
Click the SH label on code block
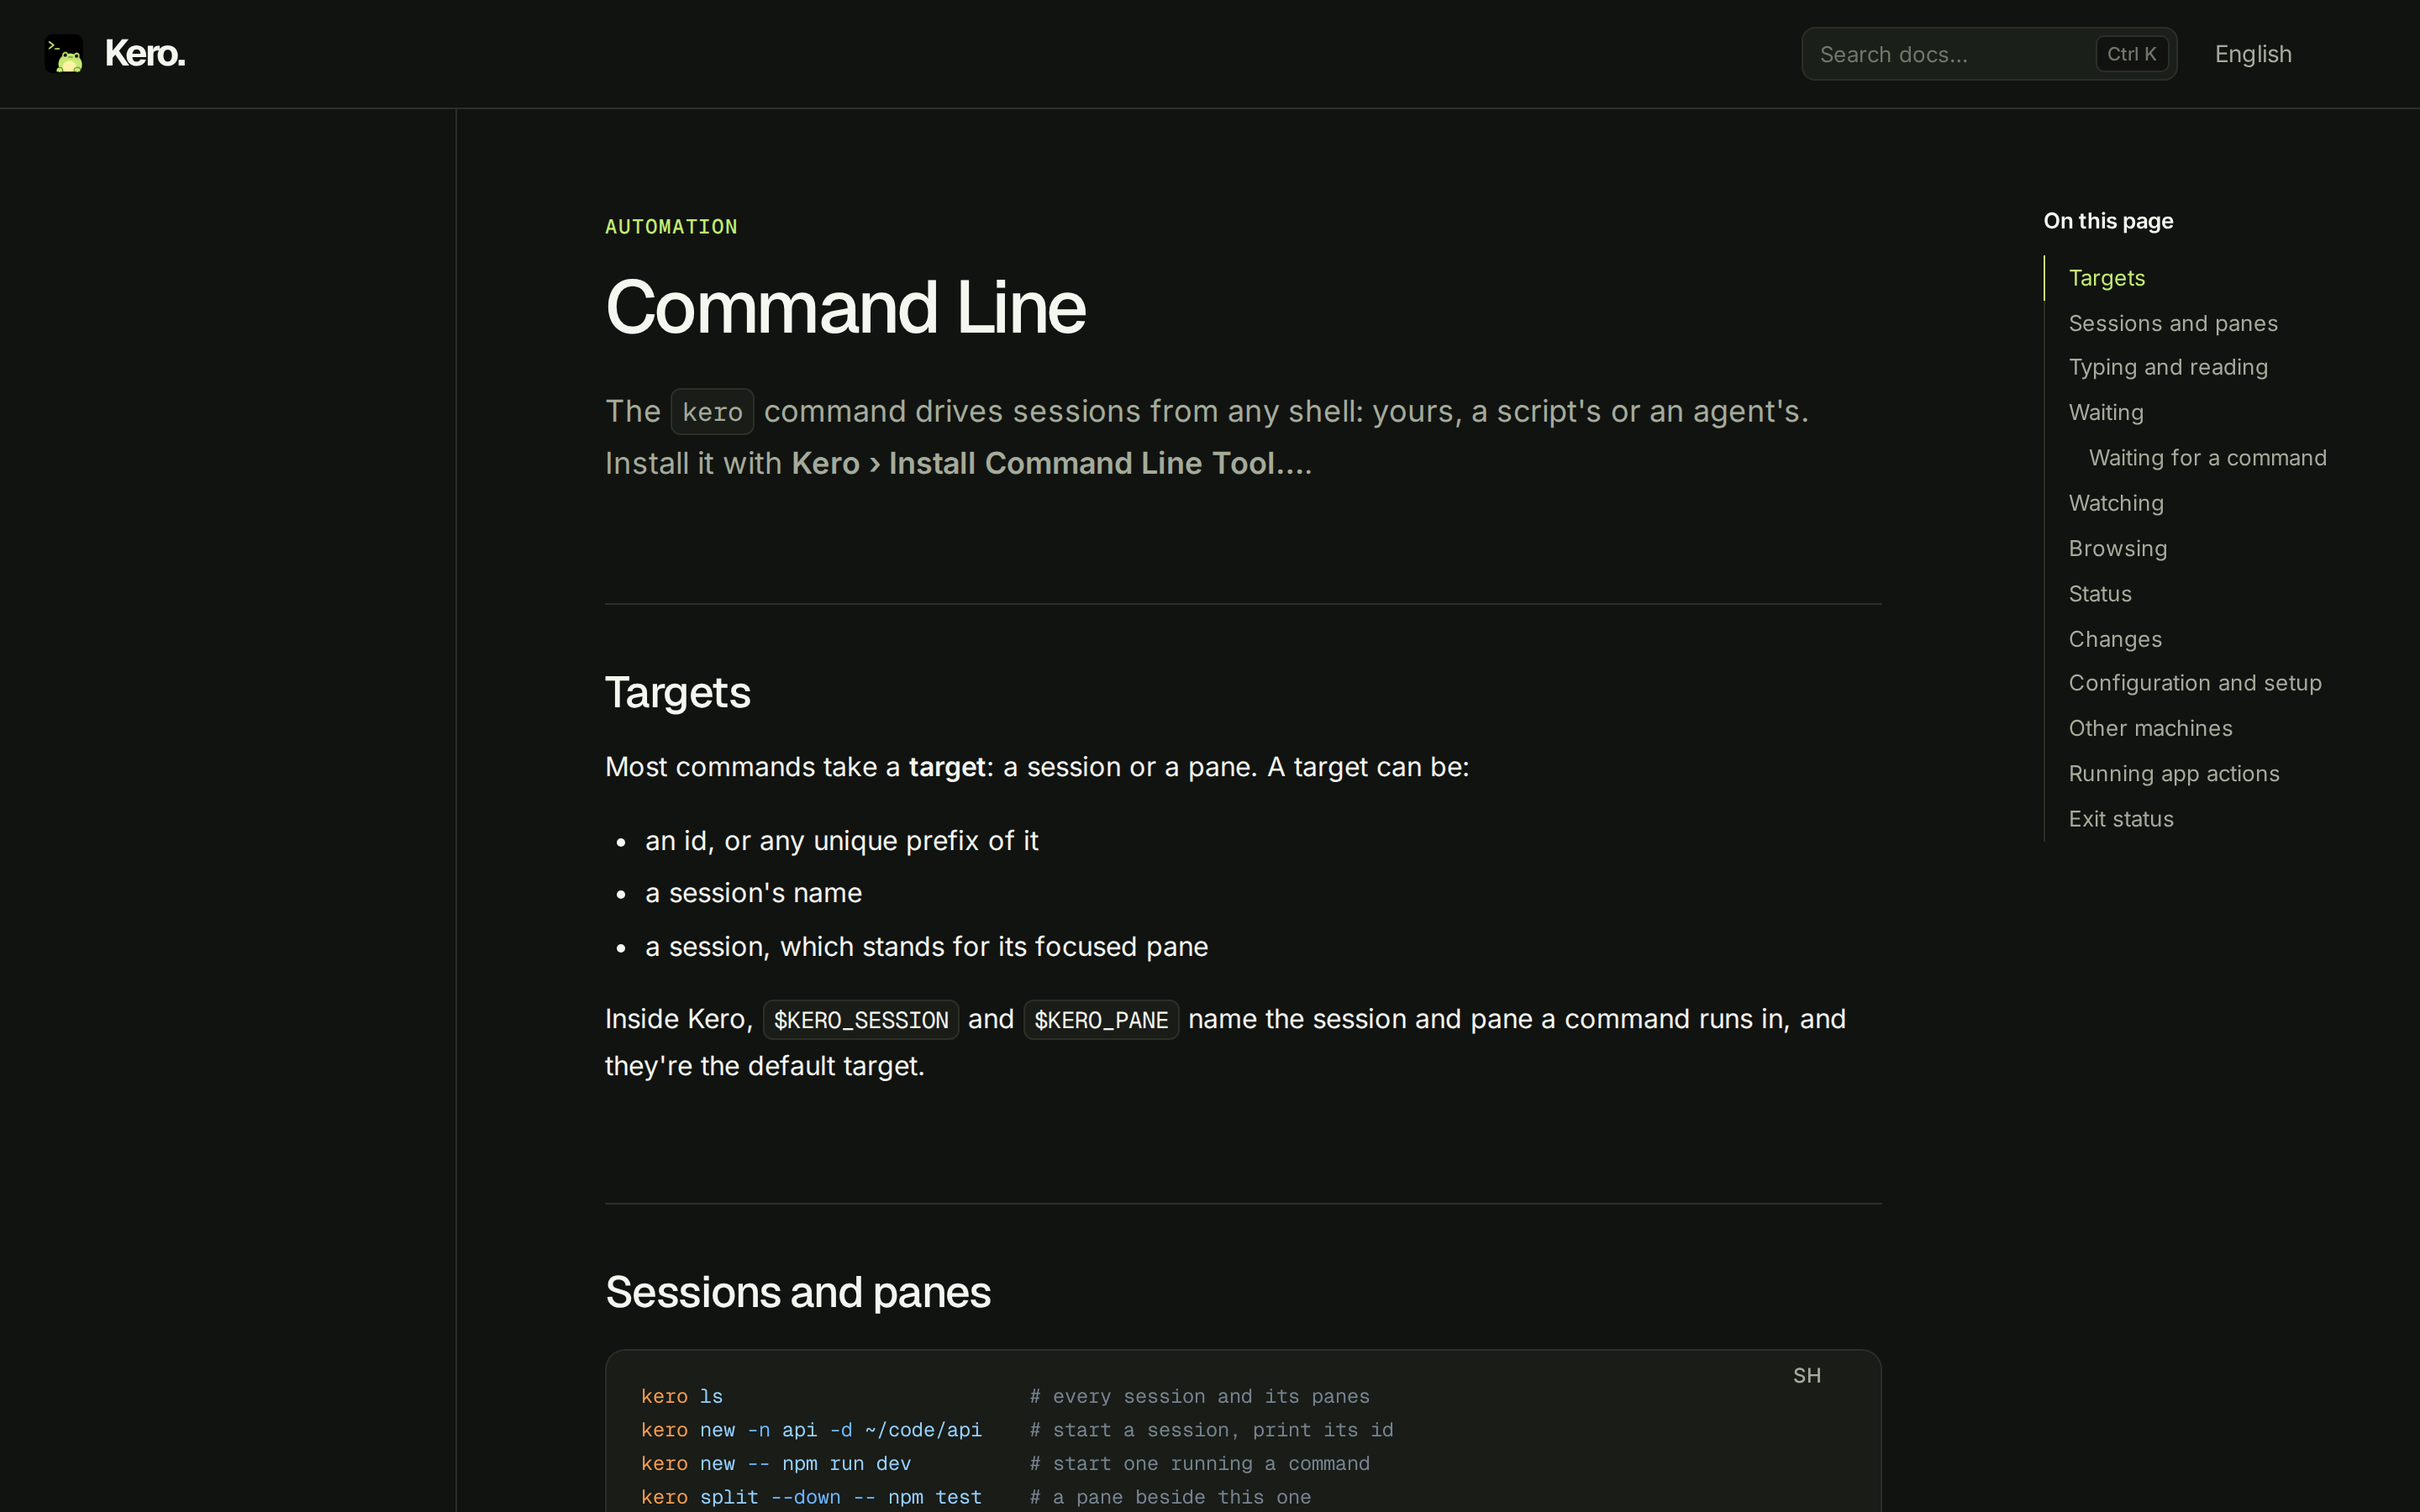(1806, 1376)
